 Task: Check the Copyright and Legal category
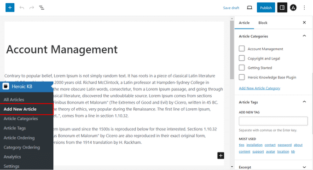coord(242,58)
